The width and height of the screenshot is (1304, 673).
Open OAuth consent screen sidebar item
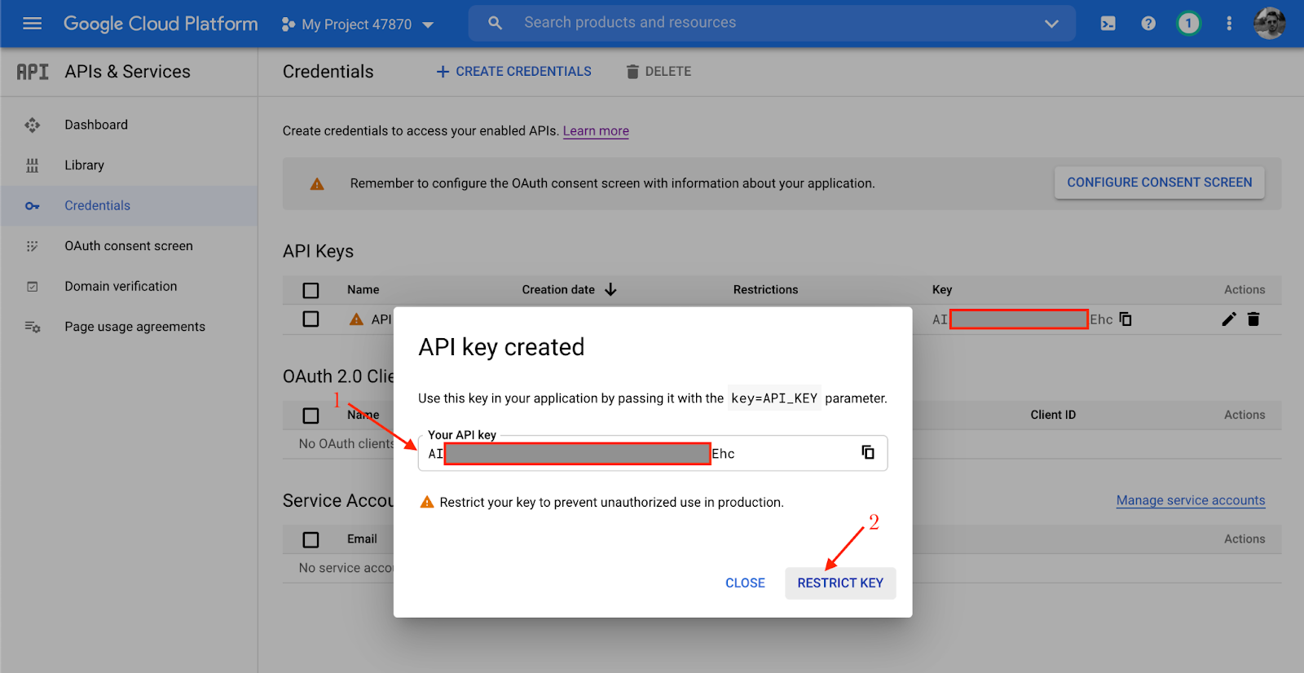click(129, 246)
